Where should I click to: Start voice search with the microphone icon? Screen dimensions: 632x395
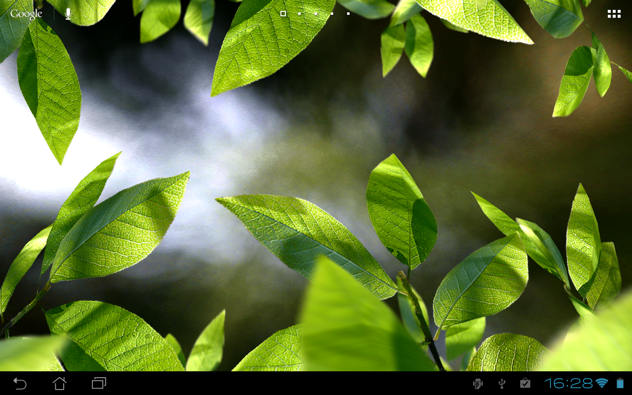(68, 14)
